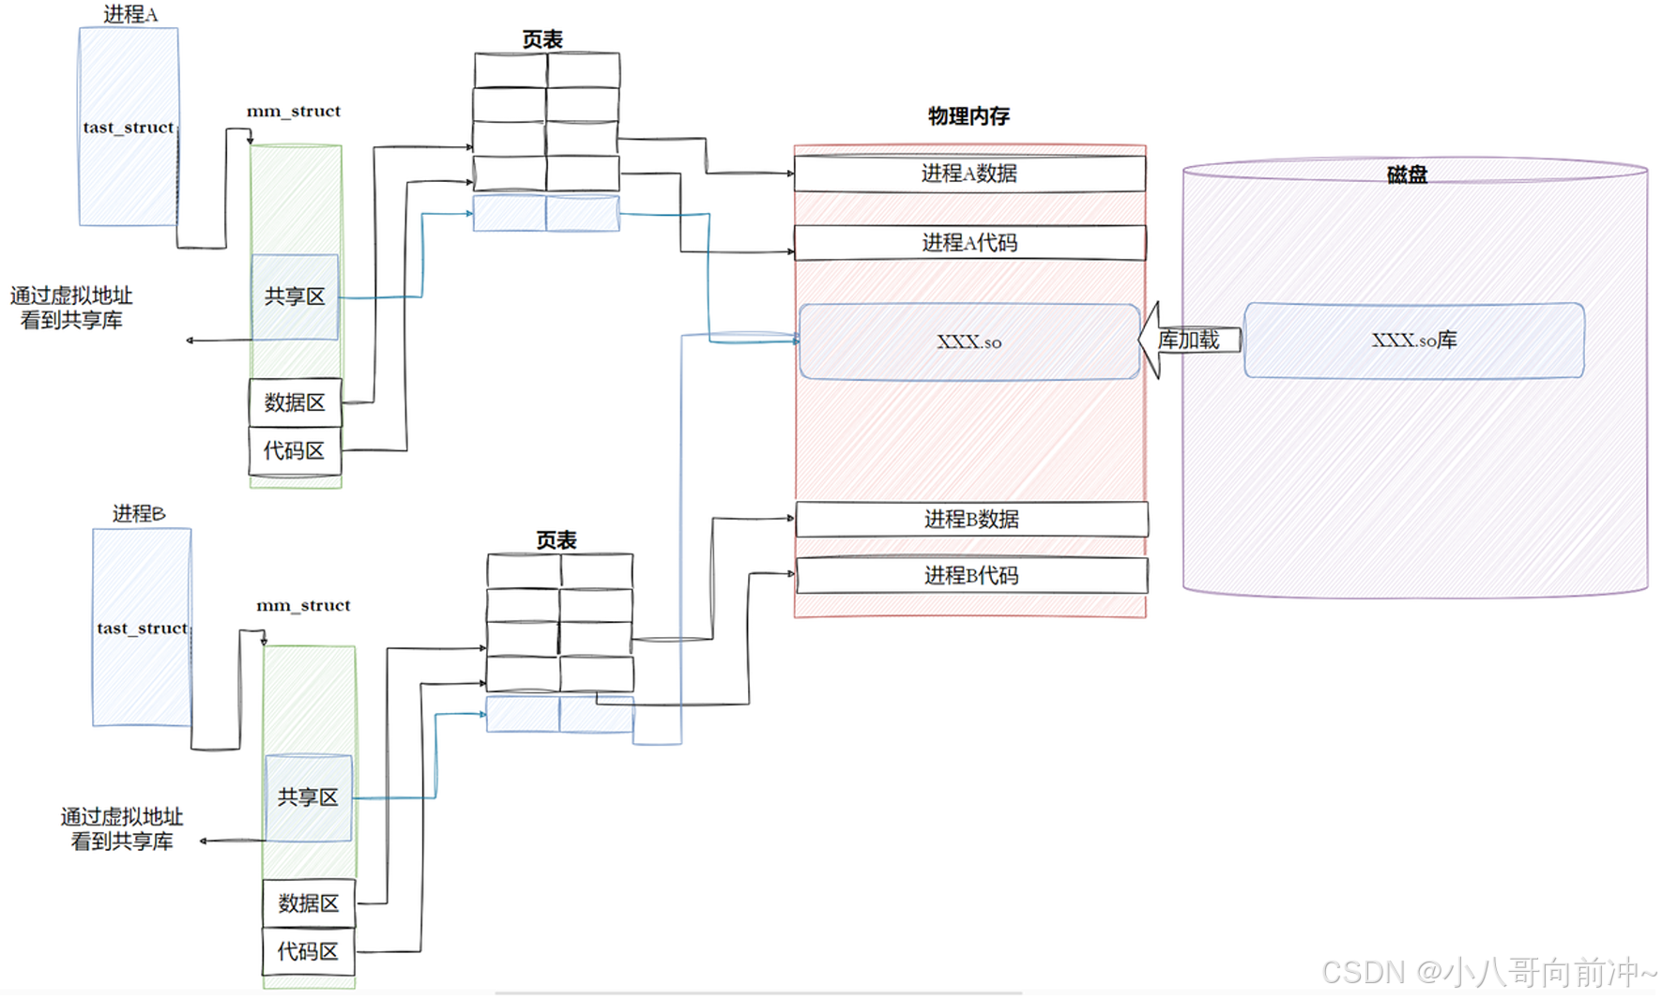
Task: Click the 进程A label text
Action: (x=130, y=14)
